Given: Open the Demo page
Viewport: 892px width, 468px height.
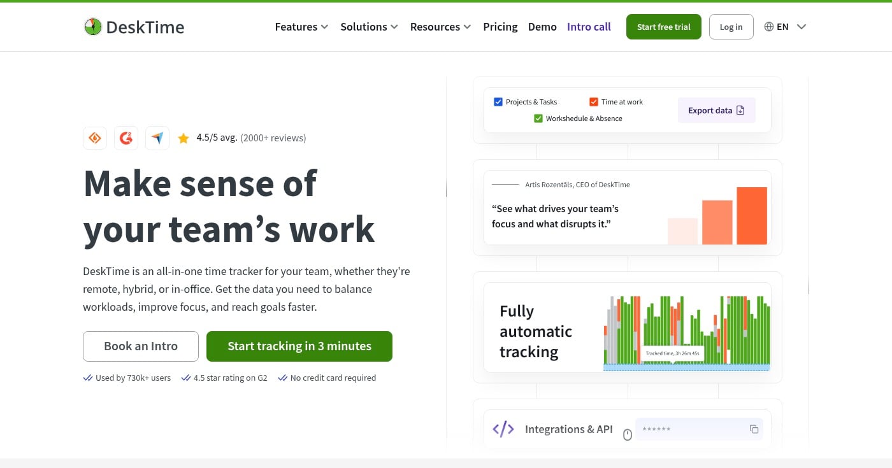Looking at the screenshot, I should (542, 27).
